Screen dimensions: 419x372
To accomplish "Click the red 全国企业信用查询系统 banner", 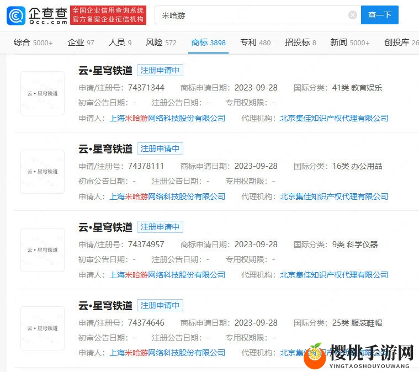I will point(108,15).
